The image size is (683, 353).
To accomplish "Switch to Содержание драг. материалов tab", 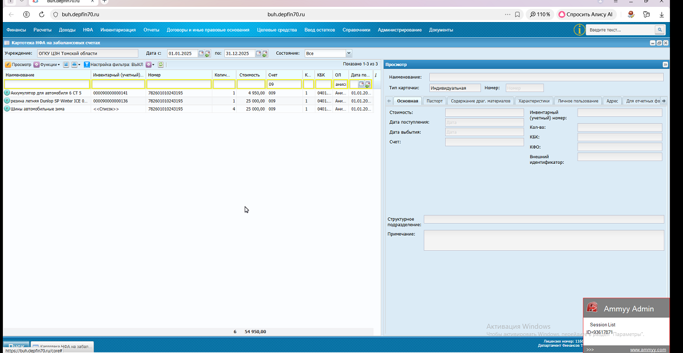I will 480,101.
